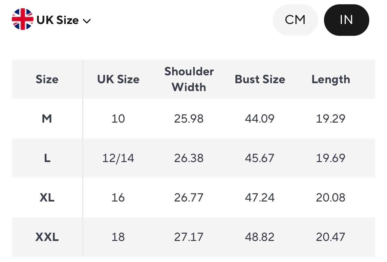Click the Bust Size column header
387x262 pixels.
260,79
